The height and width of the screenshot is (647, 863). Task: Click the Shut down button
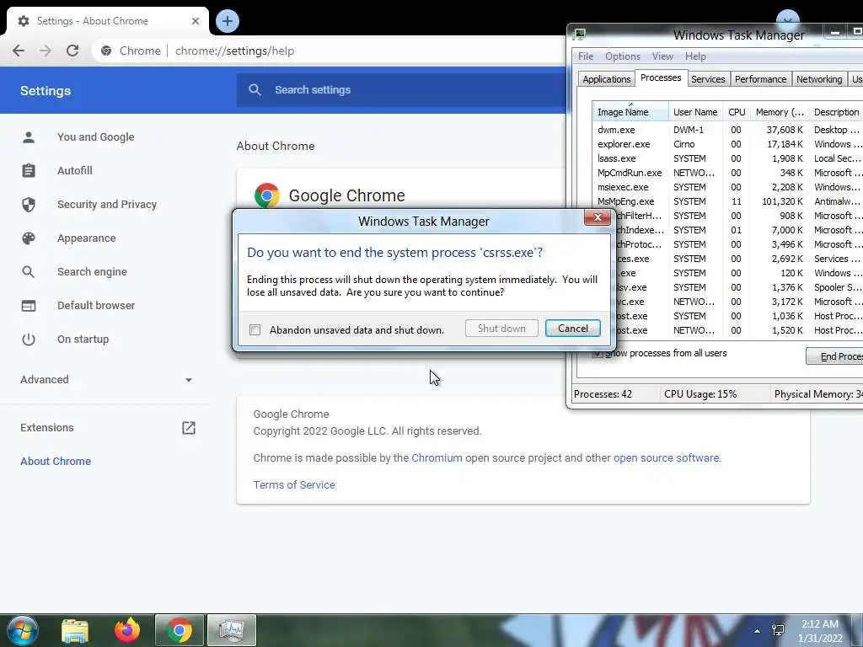pyautogui.click(x=501, y=329)
